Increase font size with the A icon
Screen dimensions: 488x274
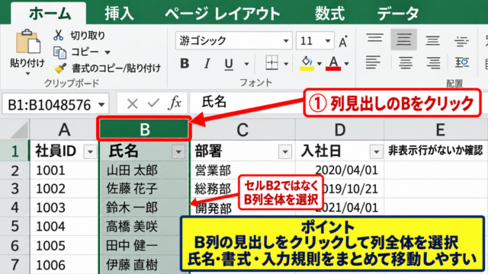coord(343,41)
